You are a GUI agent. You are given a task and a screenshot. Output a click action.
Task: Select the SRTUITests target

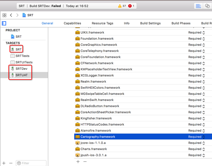(x=22, y=62)
